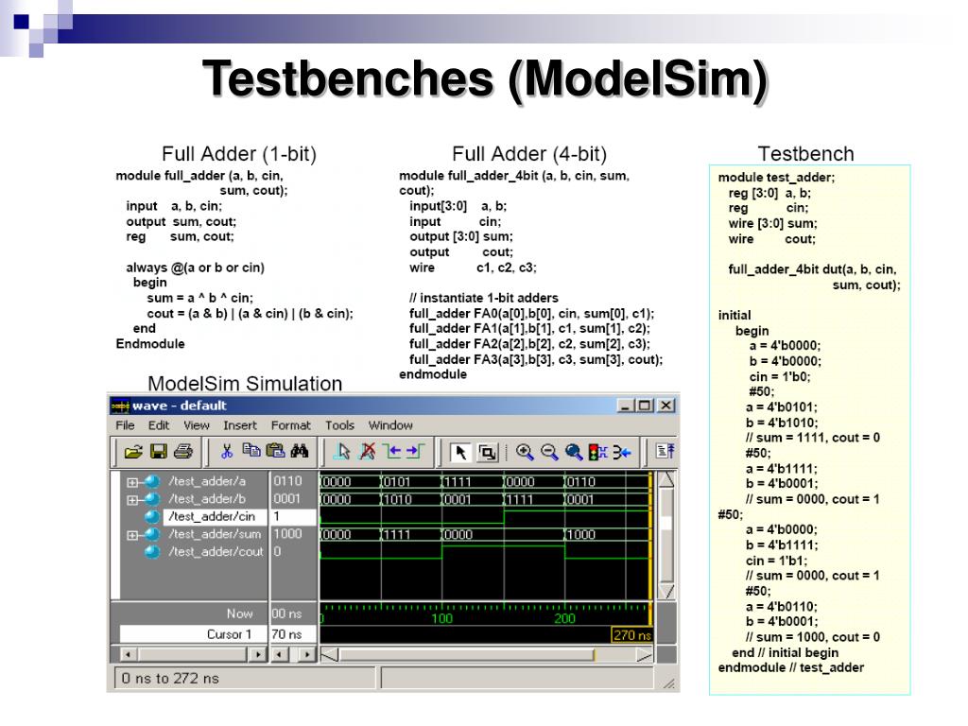Click the signal pane left scroll arrow
Screen dimensions: 968x726
point(128,654)
